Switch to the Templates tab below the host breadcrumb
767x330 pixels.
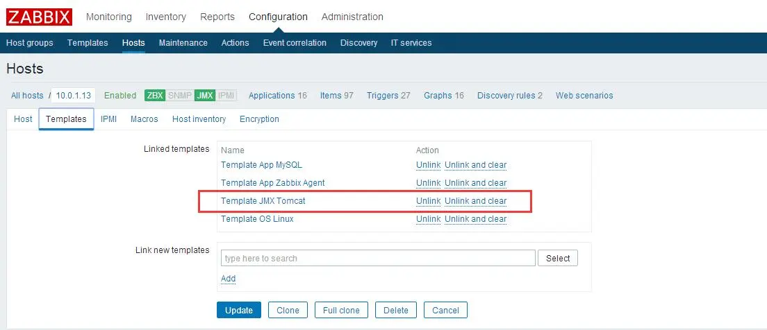coord(66,119)
